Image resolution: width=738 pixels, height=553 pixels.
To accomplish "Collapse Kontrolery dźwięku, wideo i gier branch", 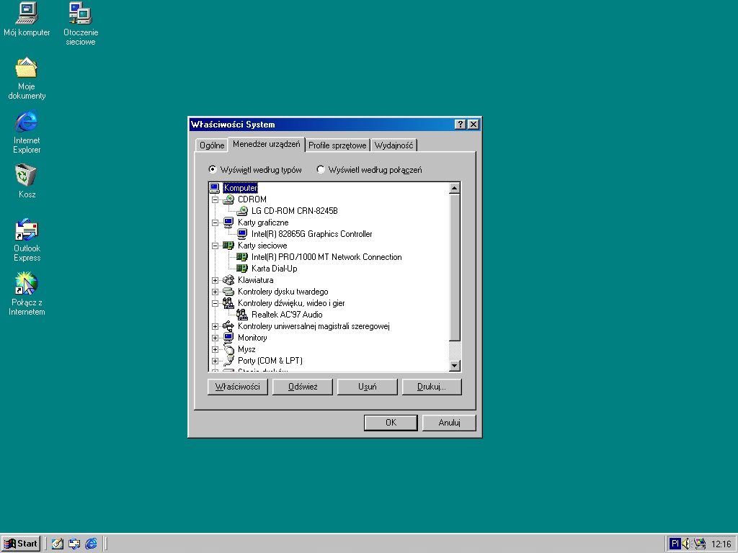I will coord(215,304).
